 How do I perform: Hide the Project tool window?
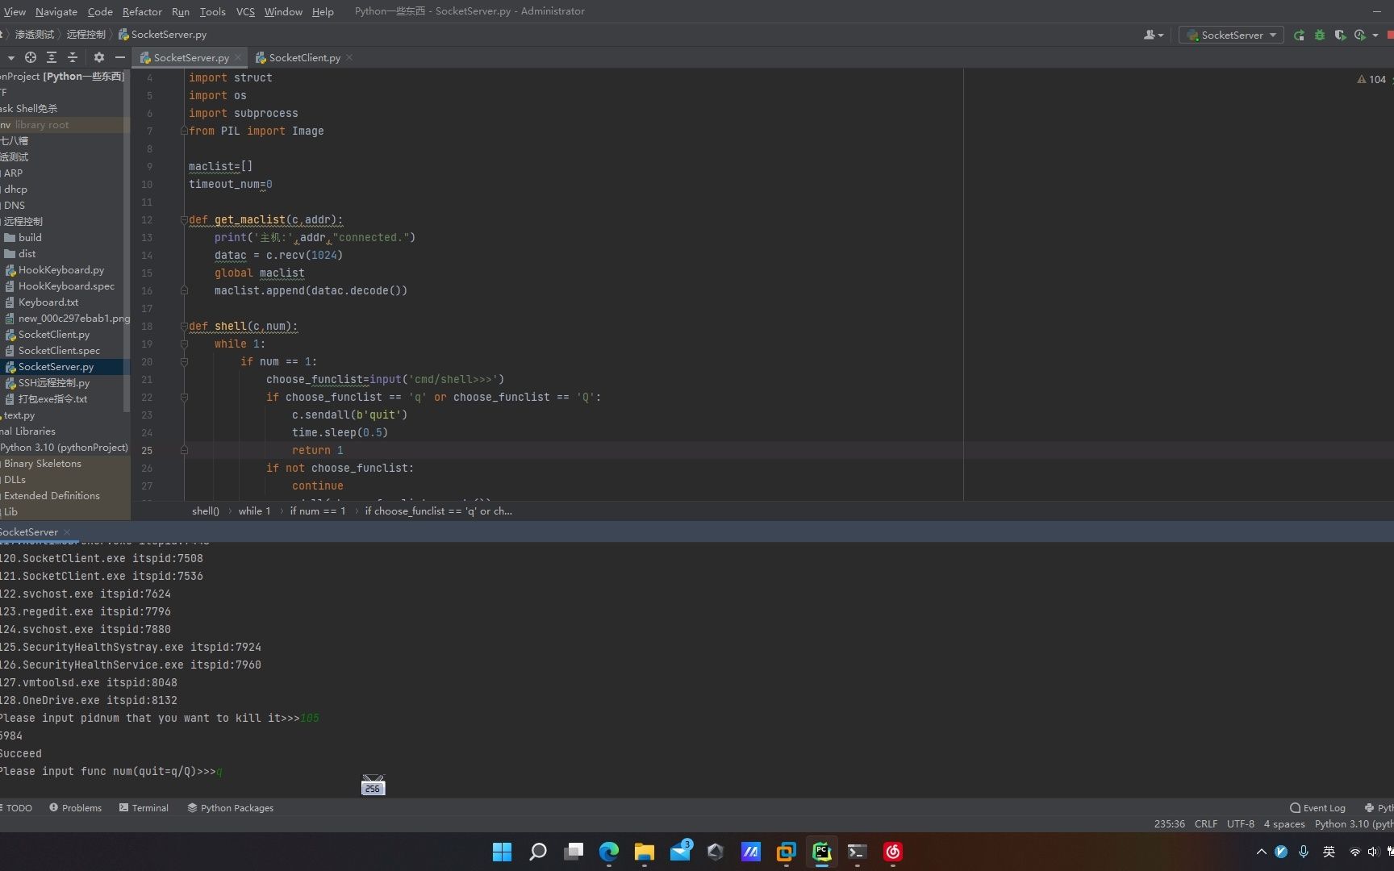(x=119, y=57)
